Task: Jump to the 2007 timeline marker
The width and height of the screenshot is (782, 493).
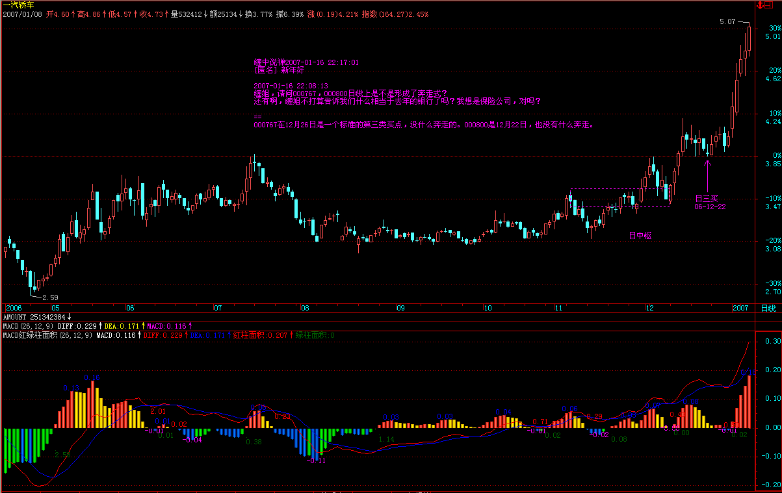Action: [741, 308]
